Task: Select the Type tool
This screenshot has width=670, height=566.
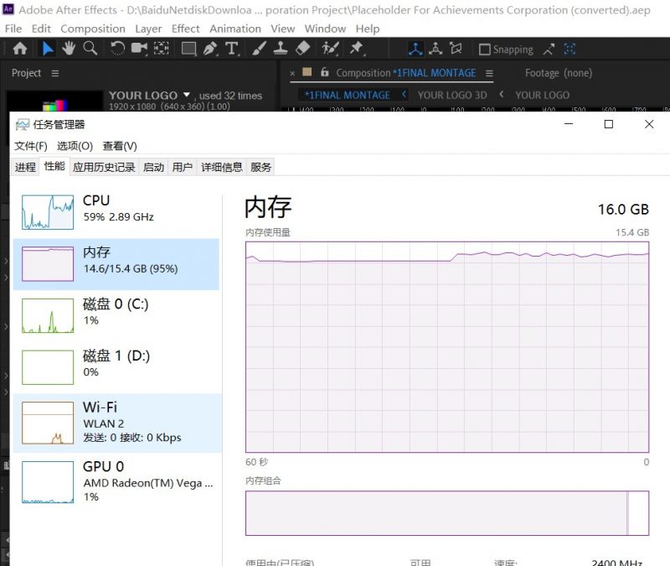Action: [232, 49]
